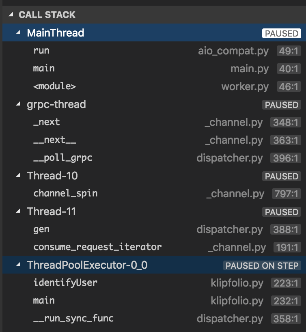This screenshot has height=332, width=306.
Task: Collapse the grpc-thread disclosure triangle
Action: tap(18, 104)
